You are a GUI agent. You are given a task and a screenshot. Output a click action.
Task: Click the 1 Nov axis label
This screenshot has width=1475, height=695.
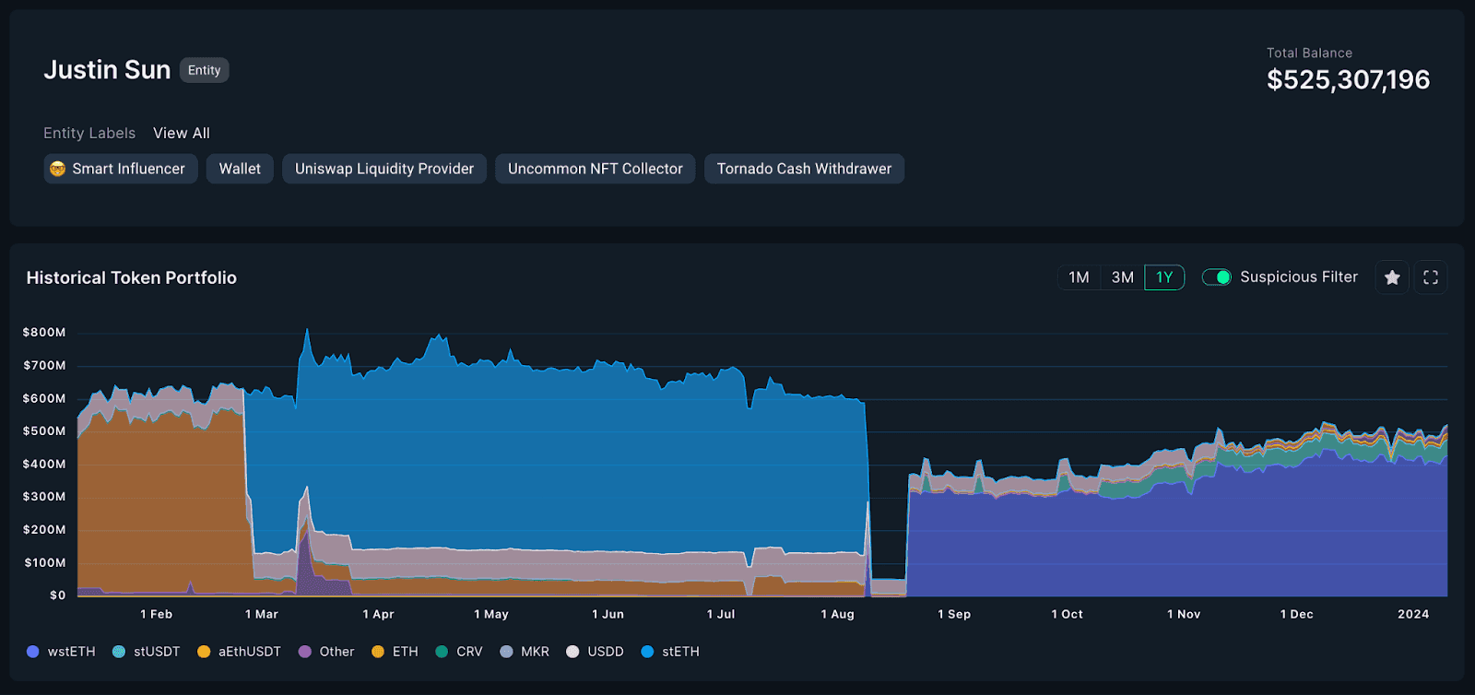click(1184, 614)
